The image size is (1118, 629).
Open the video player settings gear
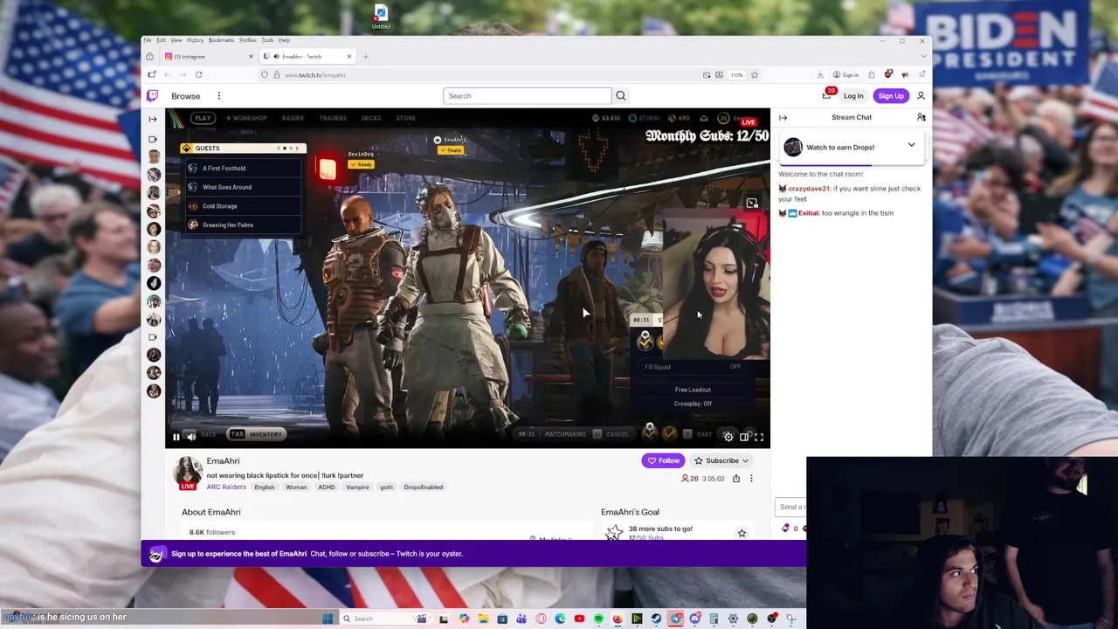(x=728, y=437)
